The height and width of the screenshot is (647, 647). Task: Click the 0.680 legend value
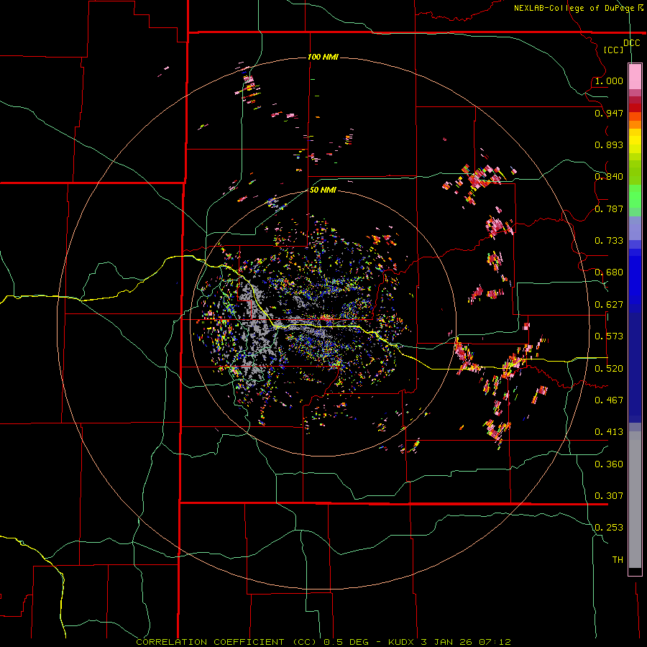[609, 272]
